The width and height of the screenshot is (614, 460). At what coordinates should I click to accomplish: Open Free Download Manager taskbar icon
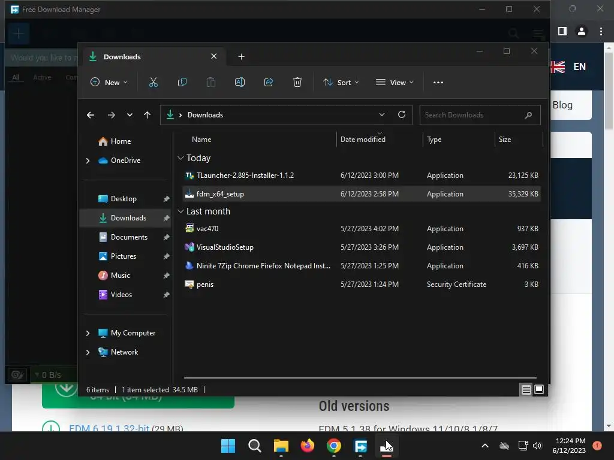360,446
